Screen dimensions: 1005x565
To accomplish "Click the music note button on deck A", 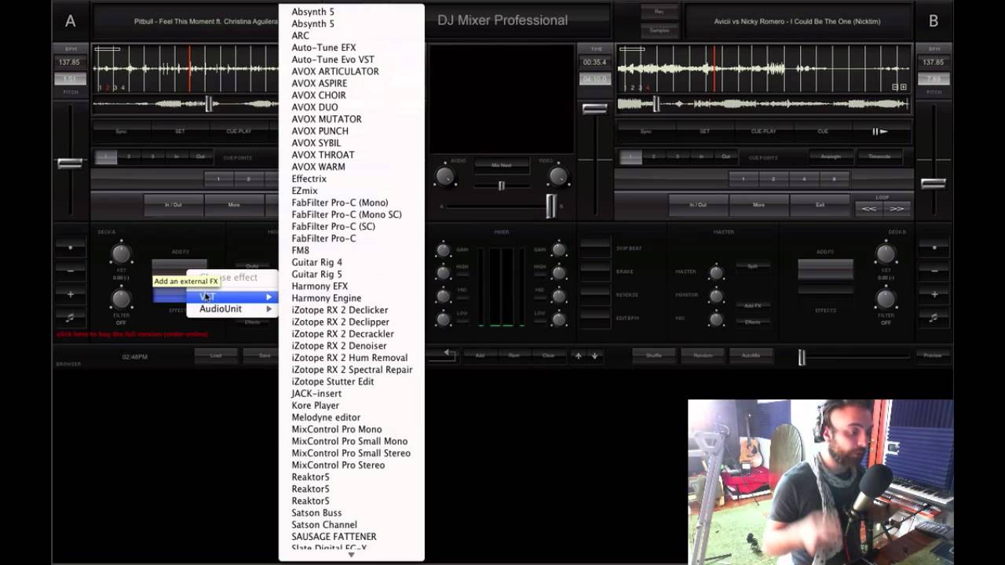I will (x=70, y=317).
